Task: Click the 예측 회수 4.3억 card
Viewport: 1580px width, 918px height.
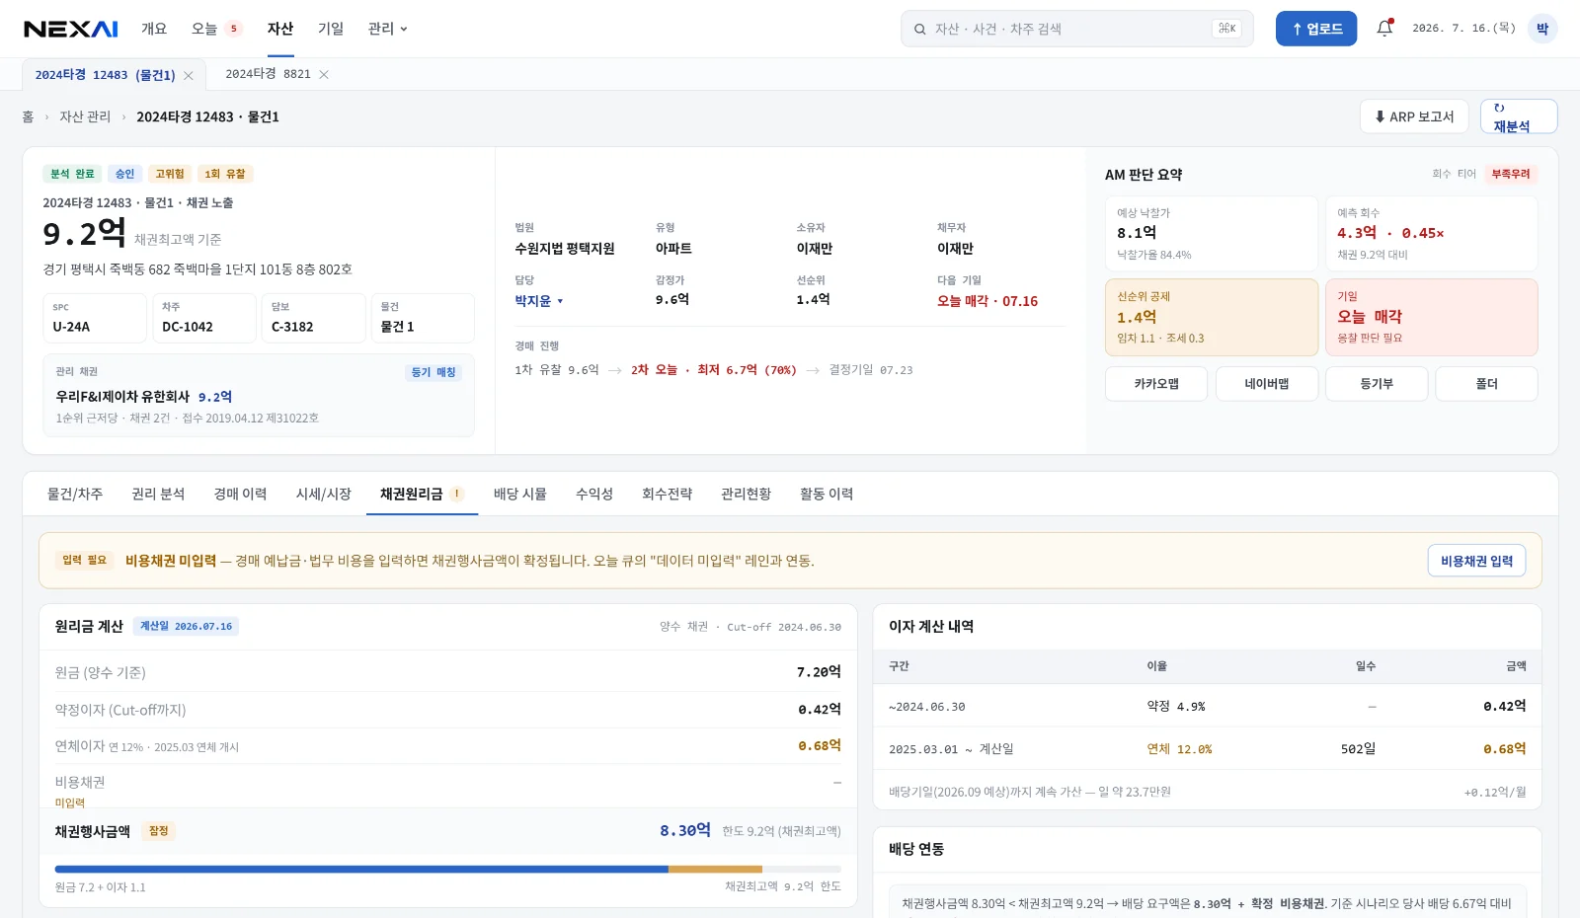Action: point(1431,234)
